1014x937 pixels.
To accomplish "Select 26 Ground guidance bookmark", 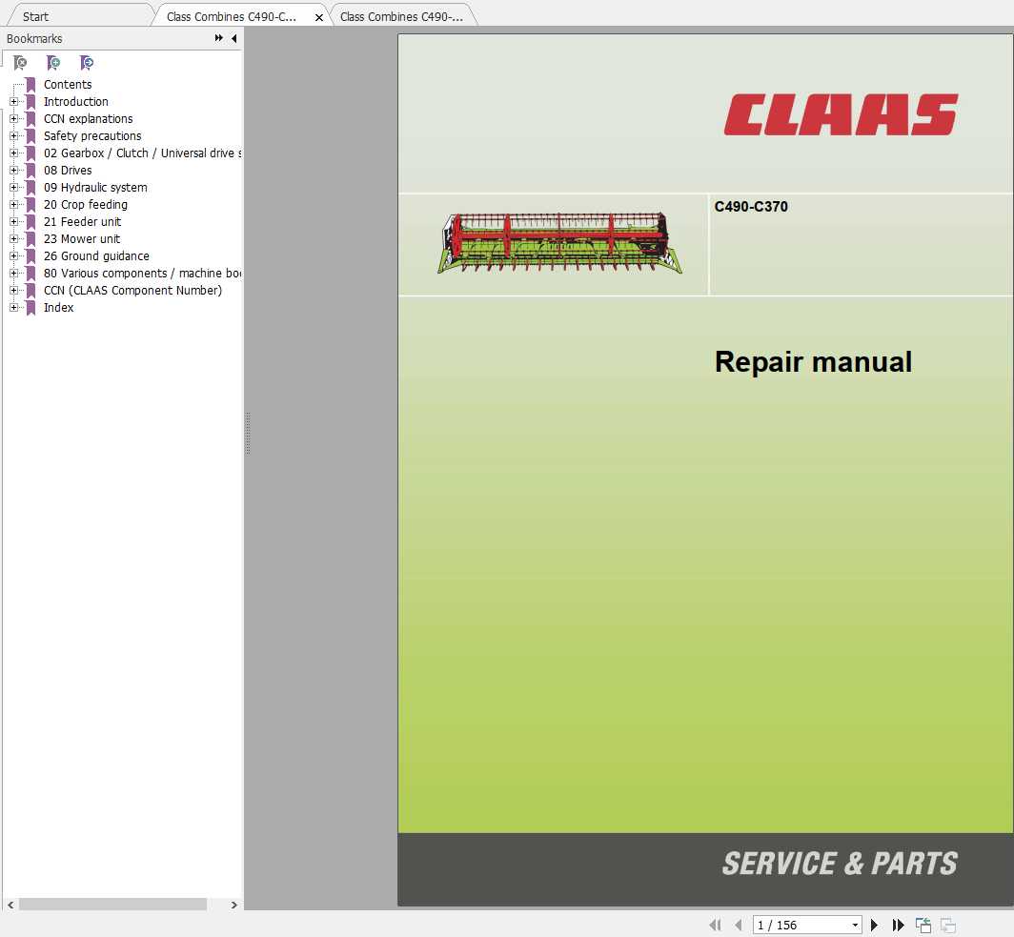I will click(96, 256).
